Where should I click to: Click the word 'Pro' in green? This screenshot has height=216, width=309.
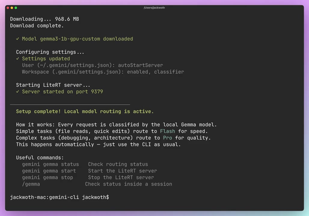(167, 138)
